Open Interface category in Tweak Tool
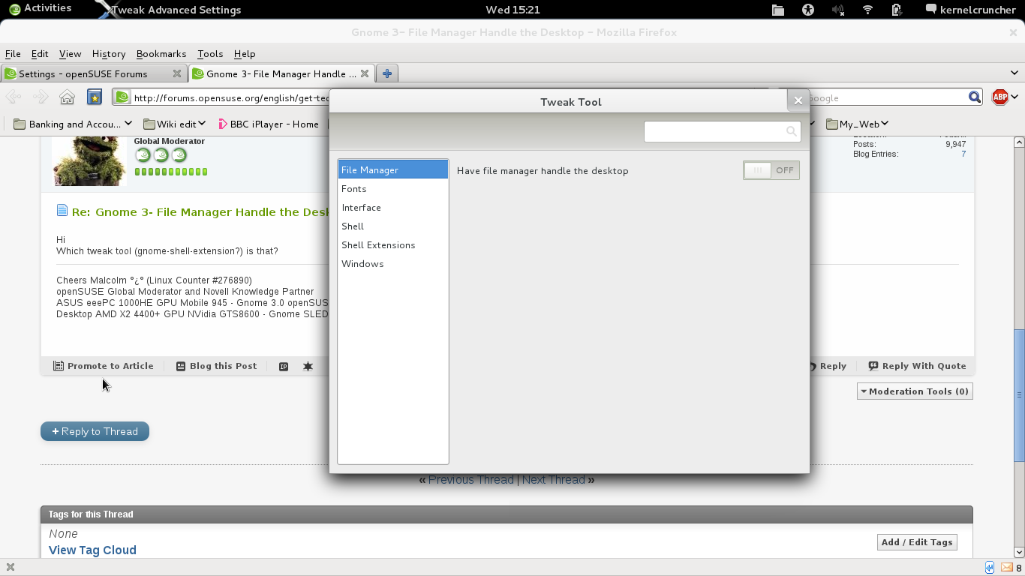This screenshot has height=576, width=1025. [x=392, y=207]
